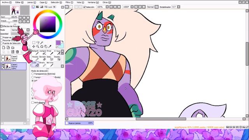Screen dimensions: 249x140
Task: Open the rotation angle +000° dropdown
Action: tap(132, 7)
